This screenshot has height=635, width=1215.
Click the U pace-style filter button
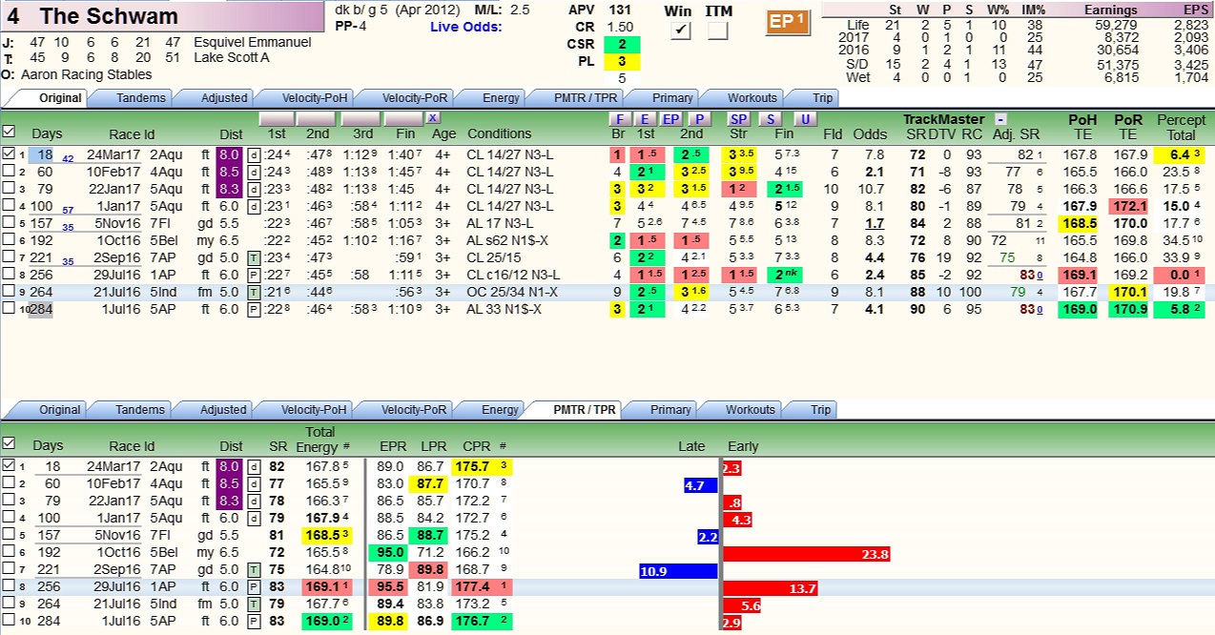tap(806, 118)
